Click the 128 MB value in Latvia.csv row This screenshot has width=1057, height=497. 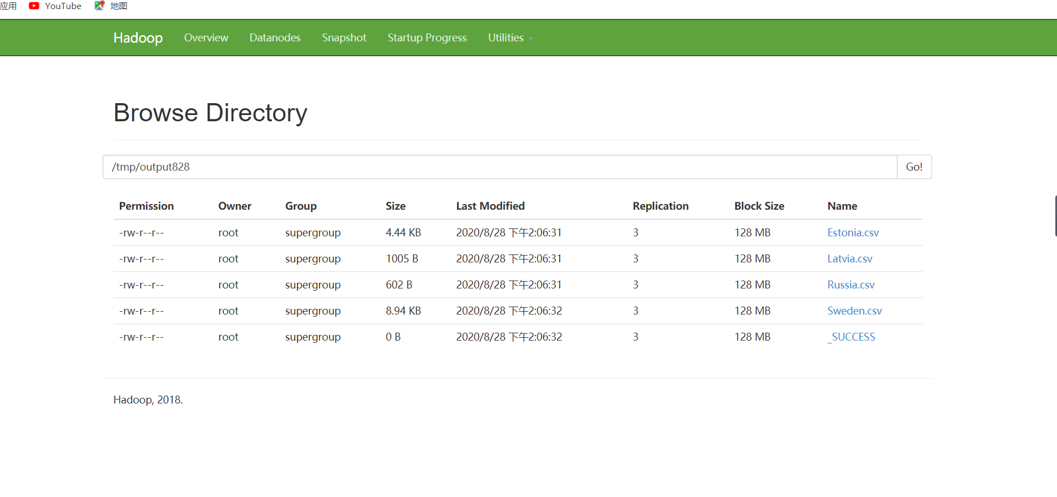tap(752, 258)
